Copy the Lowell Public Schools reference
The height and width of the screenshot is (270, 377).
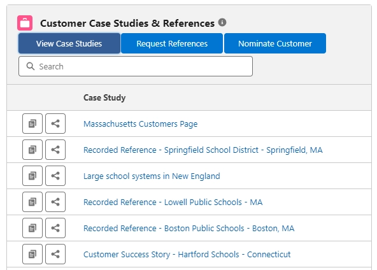[x=32, y=202]
